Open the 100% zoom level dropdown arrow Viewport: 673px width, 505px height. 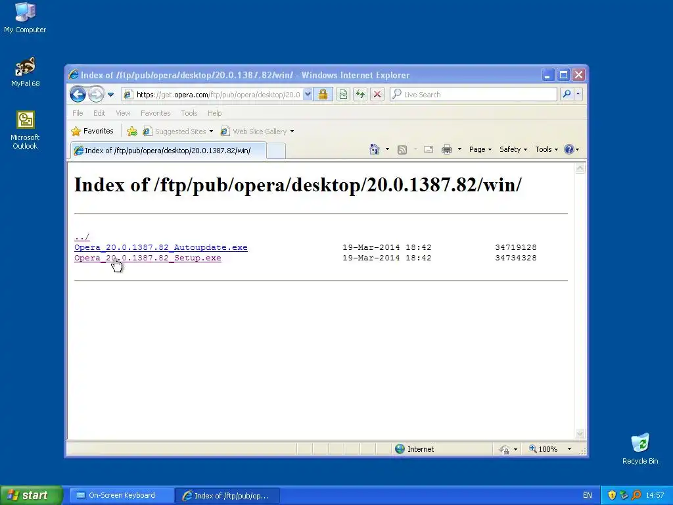click(569, 449)
